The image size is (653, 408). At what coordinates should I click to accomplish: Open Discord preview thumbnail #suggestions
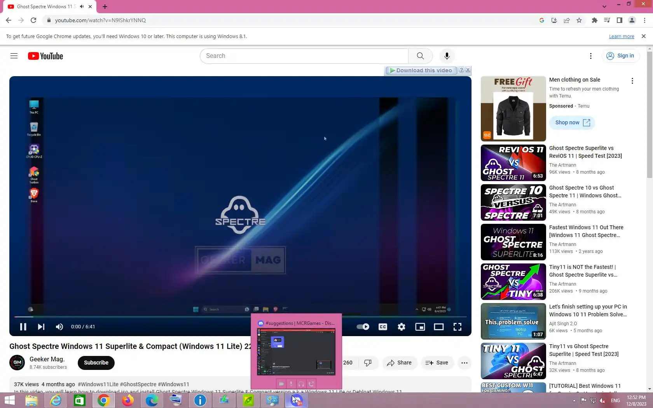[296, 351]
